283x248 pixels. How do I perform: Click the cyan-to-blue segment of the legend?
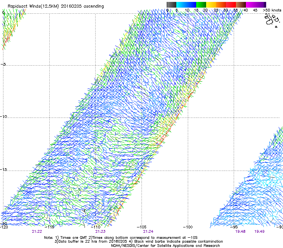click(x=186, y=5)
